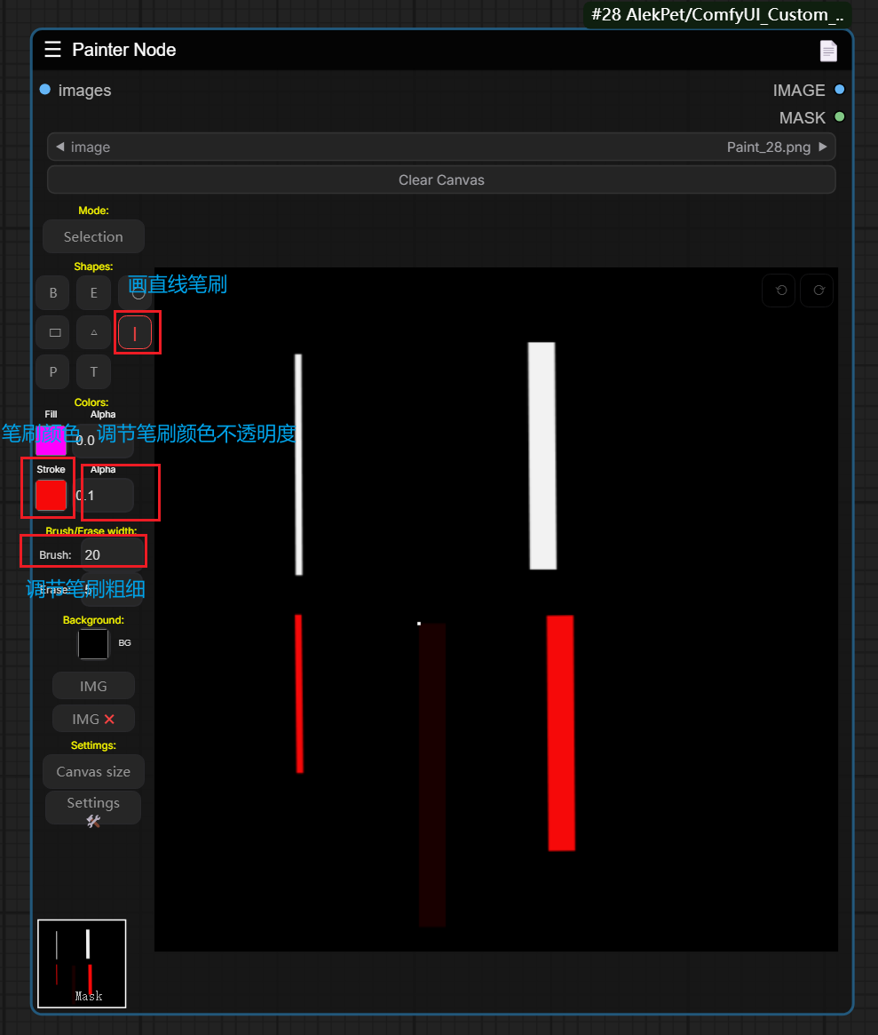Select the B brush shape tool
The image size is (878, 1035).
pos(53,293)
